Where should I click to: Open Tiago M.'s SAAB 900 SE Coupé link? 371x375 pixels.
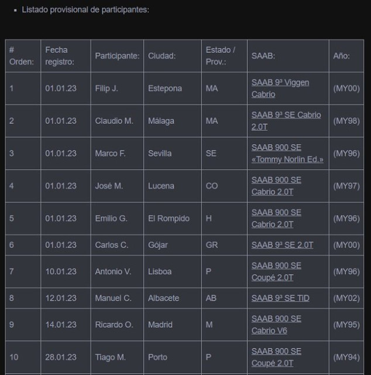click(276, 357)
